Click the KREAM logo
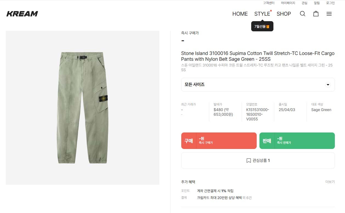The height and width of the screenshot is (213, 345). point(22,14)
